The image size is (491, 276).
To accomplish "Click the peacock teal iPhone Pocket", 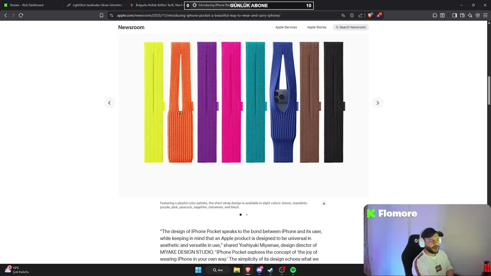I will click(256, 102).
